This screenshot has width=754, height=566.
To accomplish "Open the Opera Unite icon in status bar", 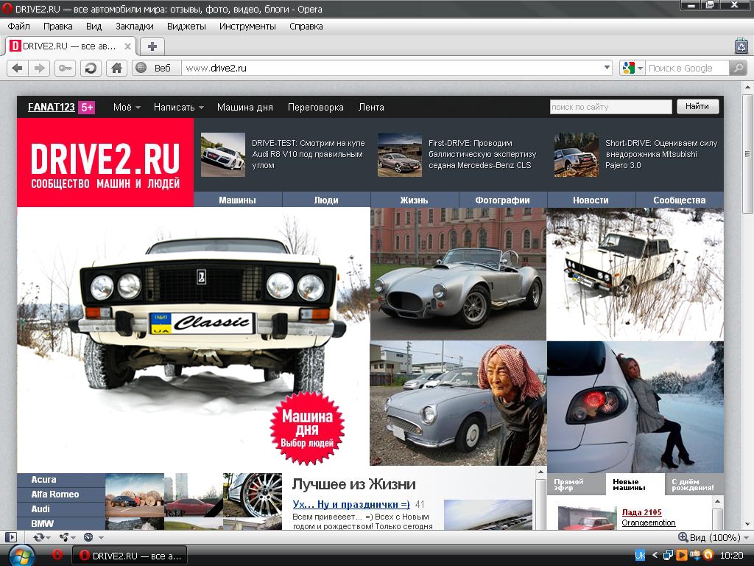I will (63, 537).
